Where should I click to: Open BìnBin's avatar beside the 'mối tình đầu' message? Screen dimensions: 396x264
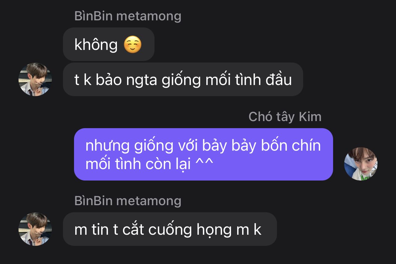[x=35, y=79]
